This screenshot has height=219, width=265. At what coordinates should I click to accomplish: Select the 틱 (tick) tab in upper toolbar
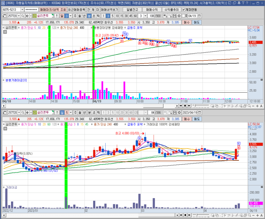coord(98,16)
